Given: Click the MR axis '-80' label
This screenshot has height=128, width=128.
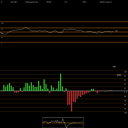Looking at the screenshot, I should (125, 109).
